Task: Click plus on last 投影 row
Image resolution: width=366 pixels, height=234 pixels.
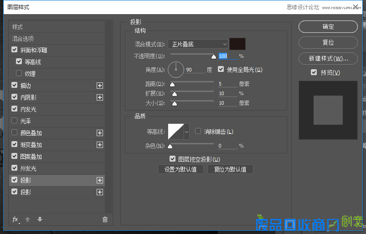Action: [100, 192]
